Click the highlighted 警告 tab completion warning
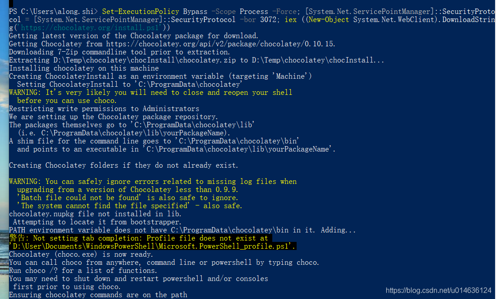The image size is (496, 299). tap(141, 238)
